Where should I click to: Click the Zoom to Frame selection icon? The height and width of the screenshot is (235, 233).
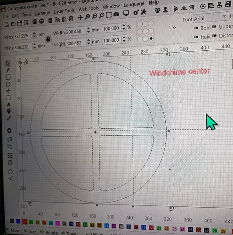[x=109, y=15]
